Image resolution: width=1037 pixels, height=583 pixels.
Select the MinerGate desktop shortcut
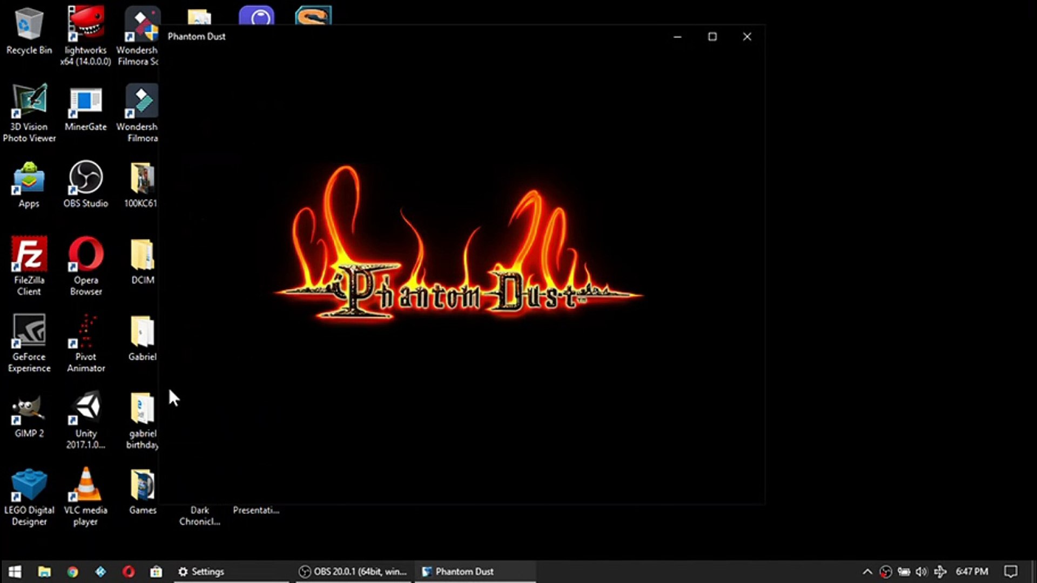pyautogui.click(x=85, y=108)
